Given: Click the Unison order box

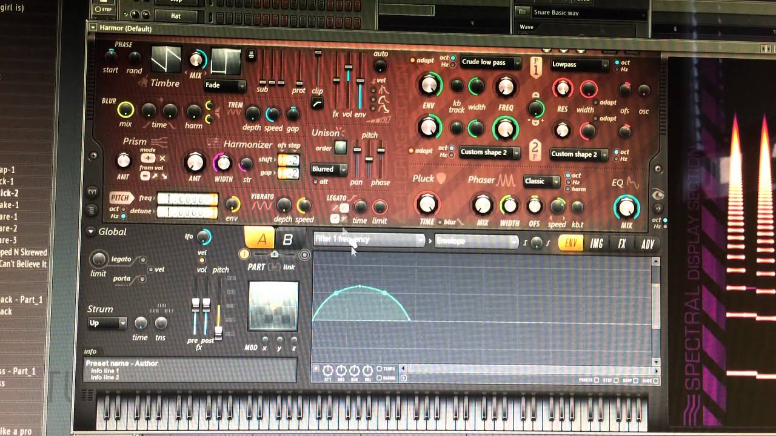Looking at the screenshot, I should [x=341, y=147].
